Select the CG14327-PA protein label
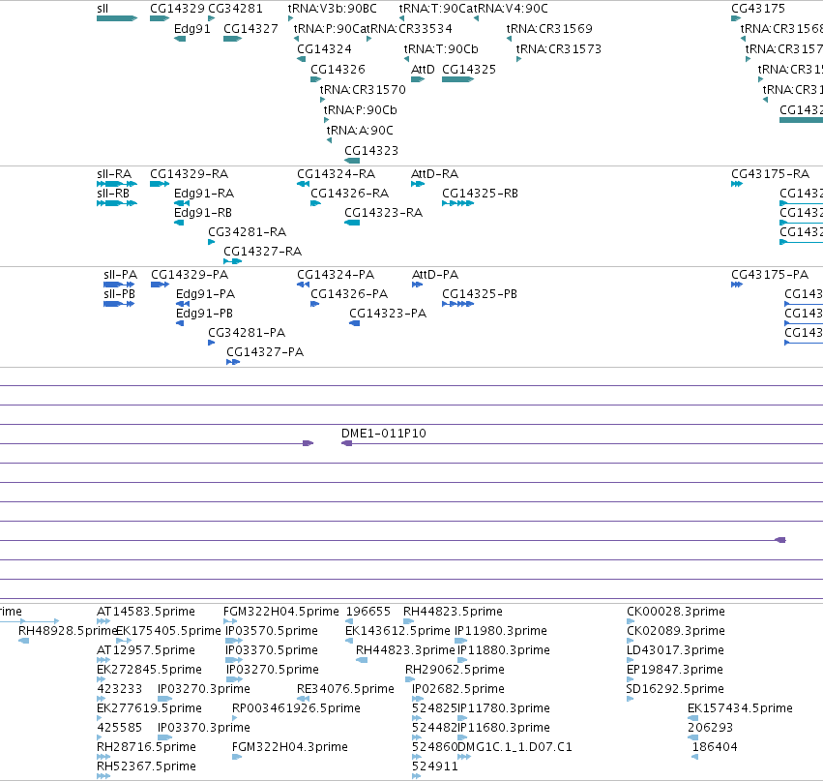 265,352
